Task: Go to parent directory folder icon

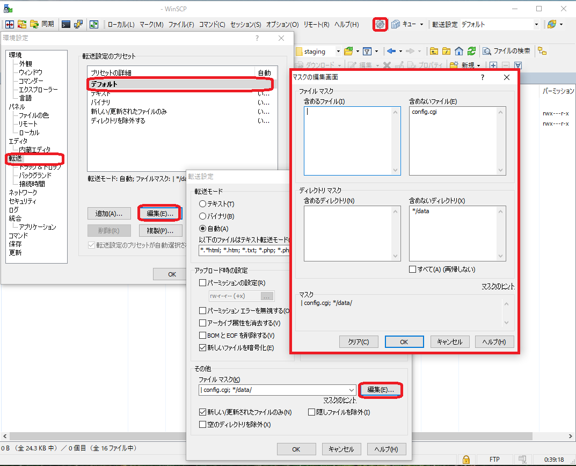Action: (x=434, y=51)
